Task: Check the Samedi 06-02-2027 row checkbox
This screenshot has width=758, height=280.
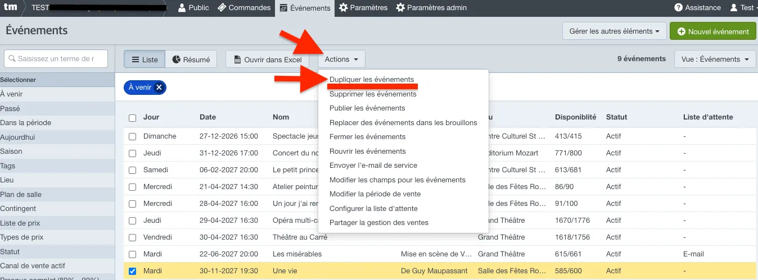Action: 132,170
